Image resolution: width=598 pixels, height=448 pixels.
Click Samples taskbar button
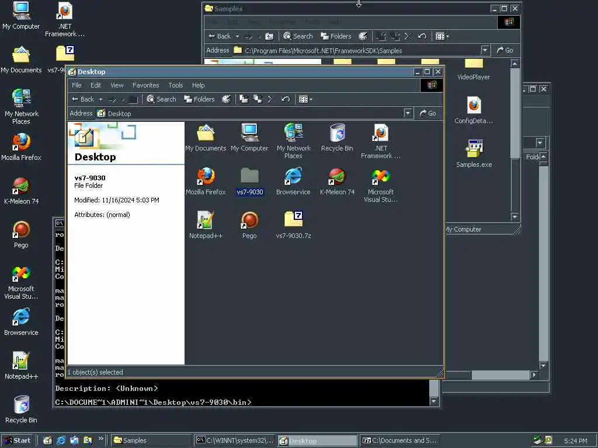click(x=151, y=440)
